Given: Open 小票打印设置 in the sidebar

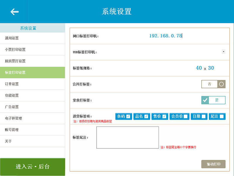Looking at the screenshot, I should click(x=32, y=50).
